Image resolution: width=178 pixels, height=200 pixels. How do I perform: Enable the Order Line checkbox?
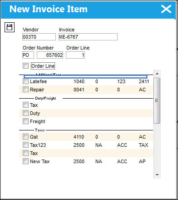tap(25, 66)
